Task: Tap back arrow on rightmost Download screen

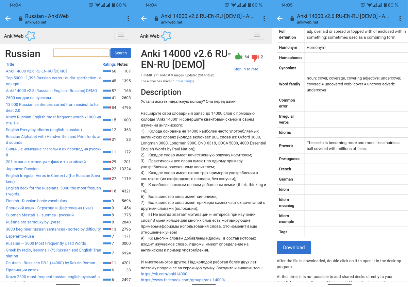Action: point(280,19)
